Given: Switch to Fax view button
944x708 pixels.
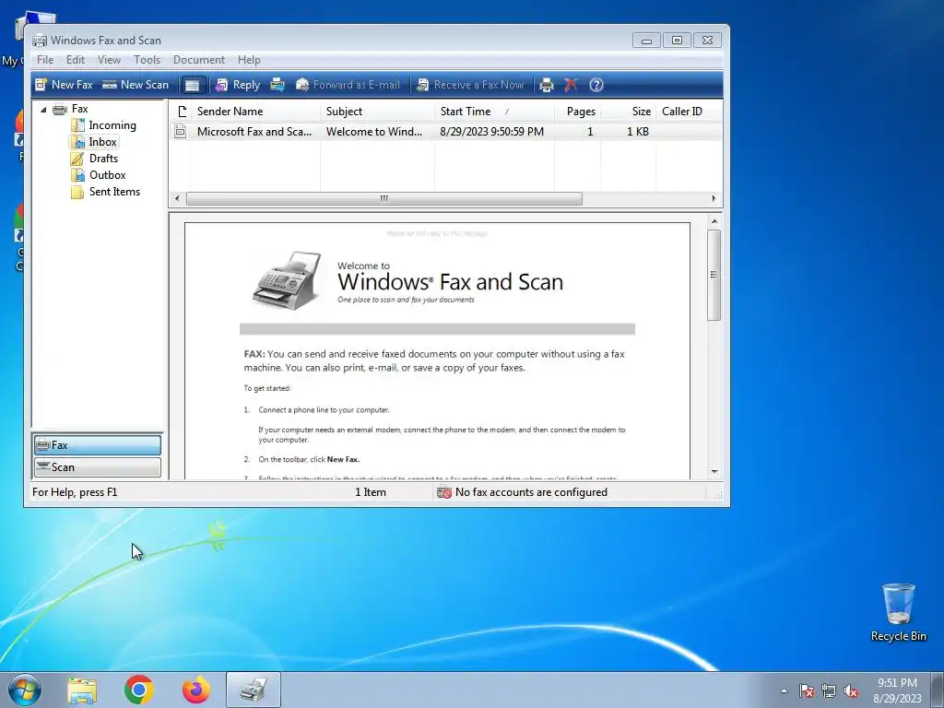Looking at the screenshot, I should pyautogui.click(x=98, y=445).
